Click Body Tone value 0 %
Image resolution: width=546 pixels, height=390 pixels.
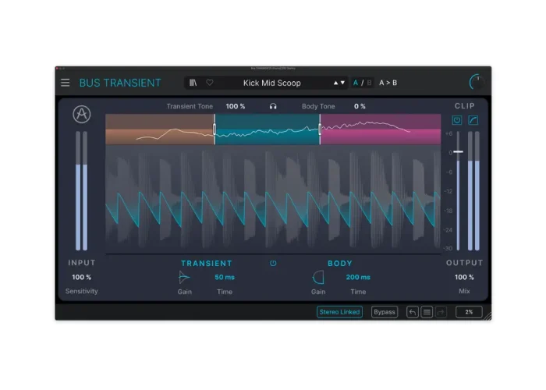tap(360, 106)
